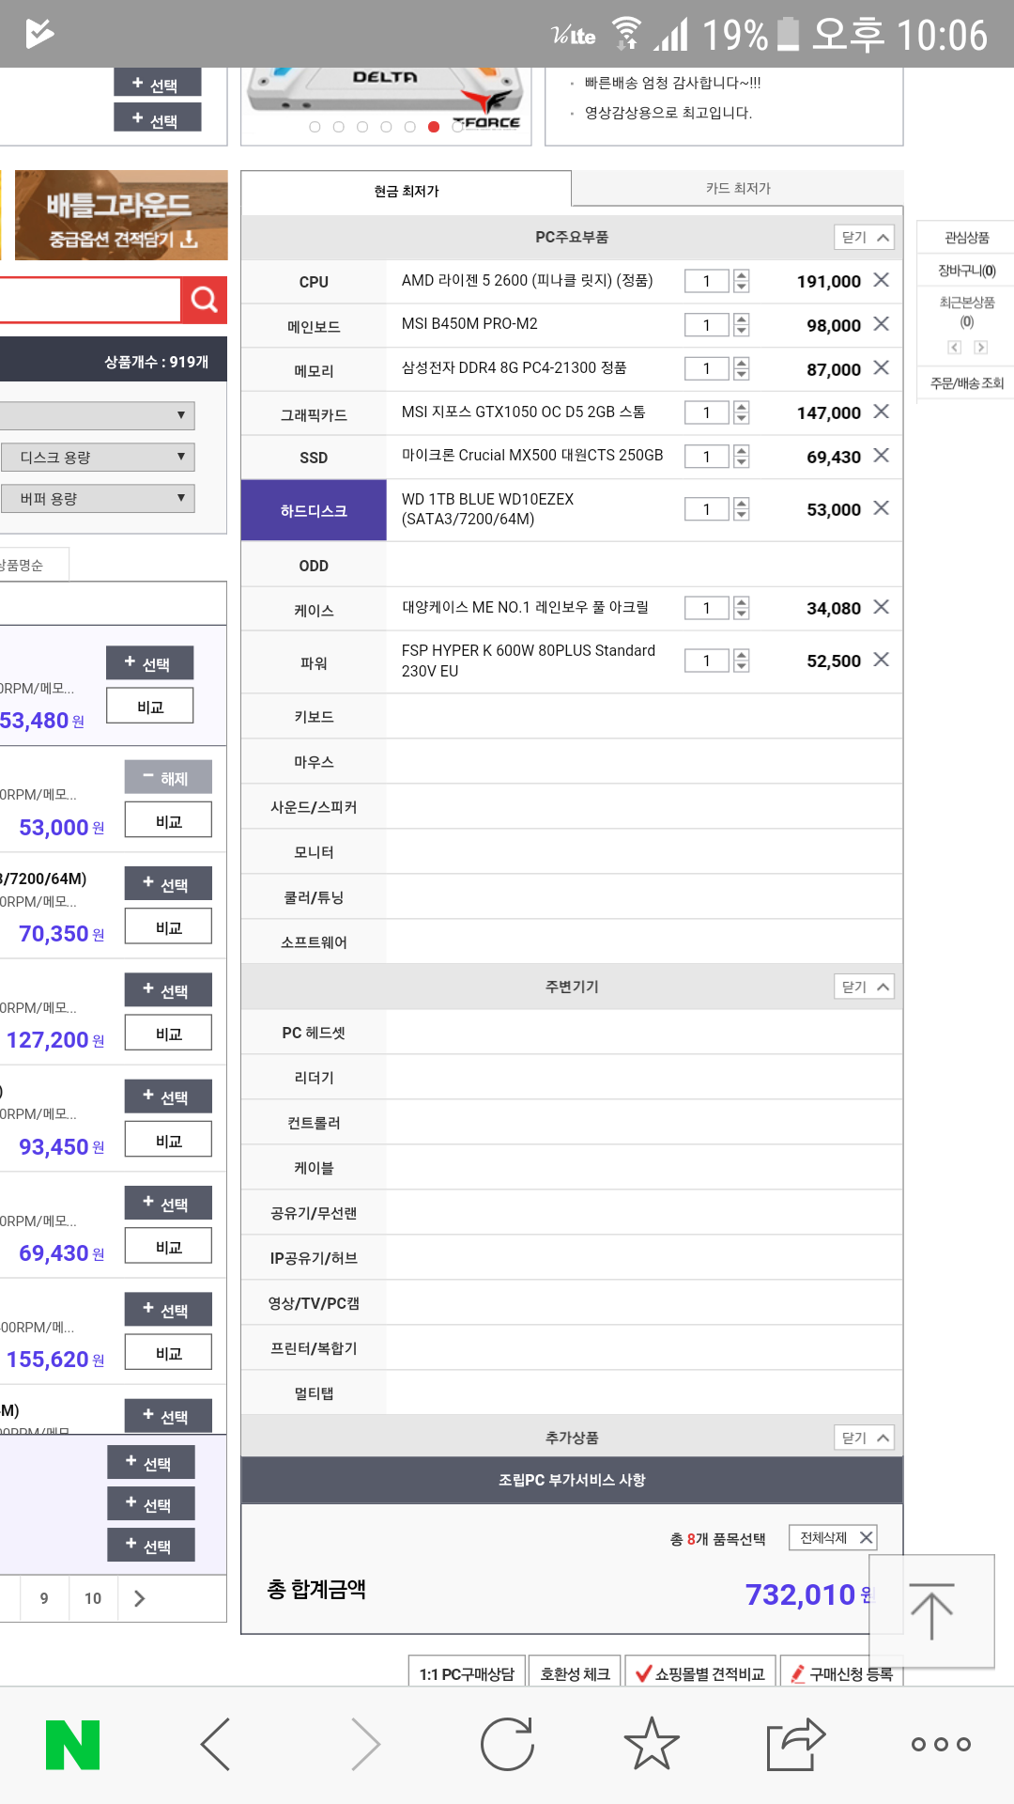Remove the GTX1050 graphics card row
Viewport: 1014px width, 1804px height.
pyautogui.click(x=881, y=412)
